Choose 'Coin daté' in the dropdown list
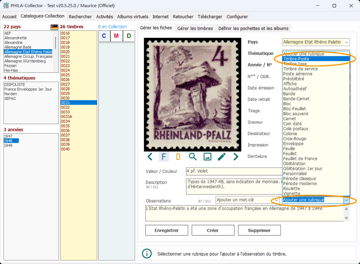This screenshot has height=264, width=360. click(x=316, y=124)
